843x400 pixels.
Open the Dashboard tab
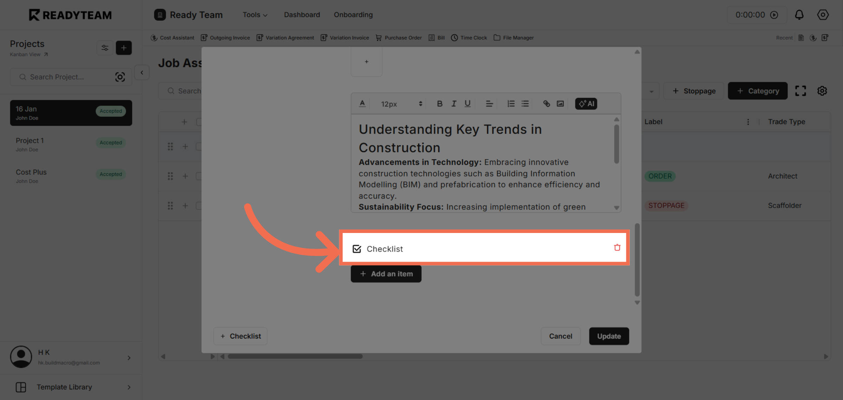click(x=302, y=15)
